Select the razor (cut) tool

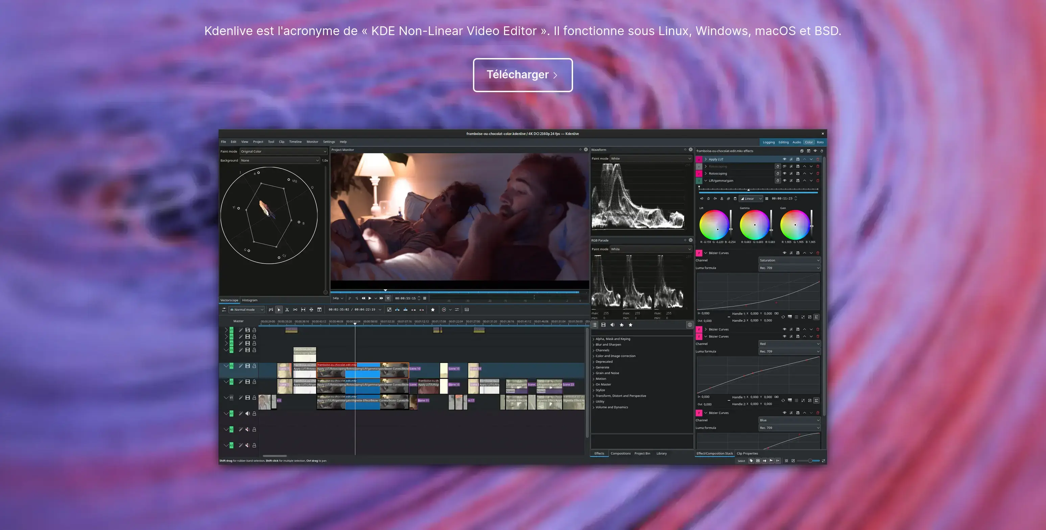(287, 310)
